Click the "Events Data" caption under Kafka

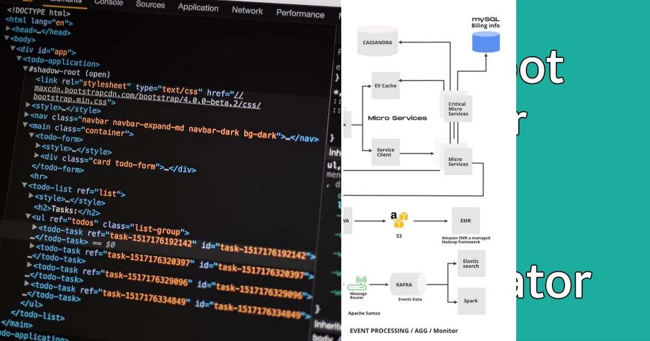click(409, 299)
